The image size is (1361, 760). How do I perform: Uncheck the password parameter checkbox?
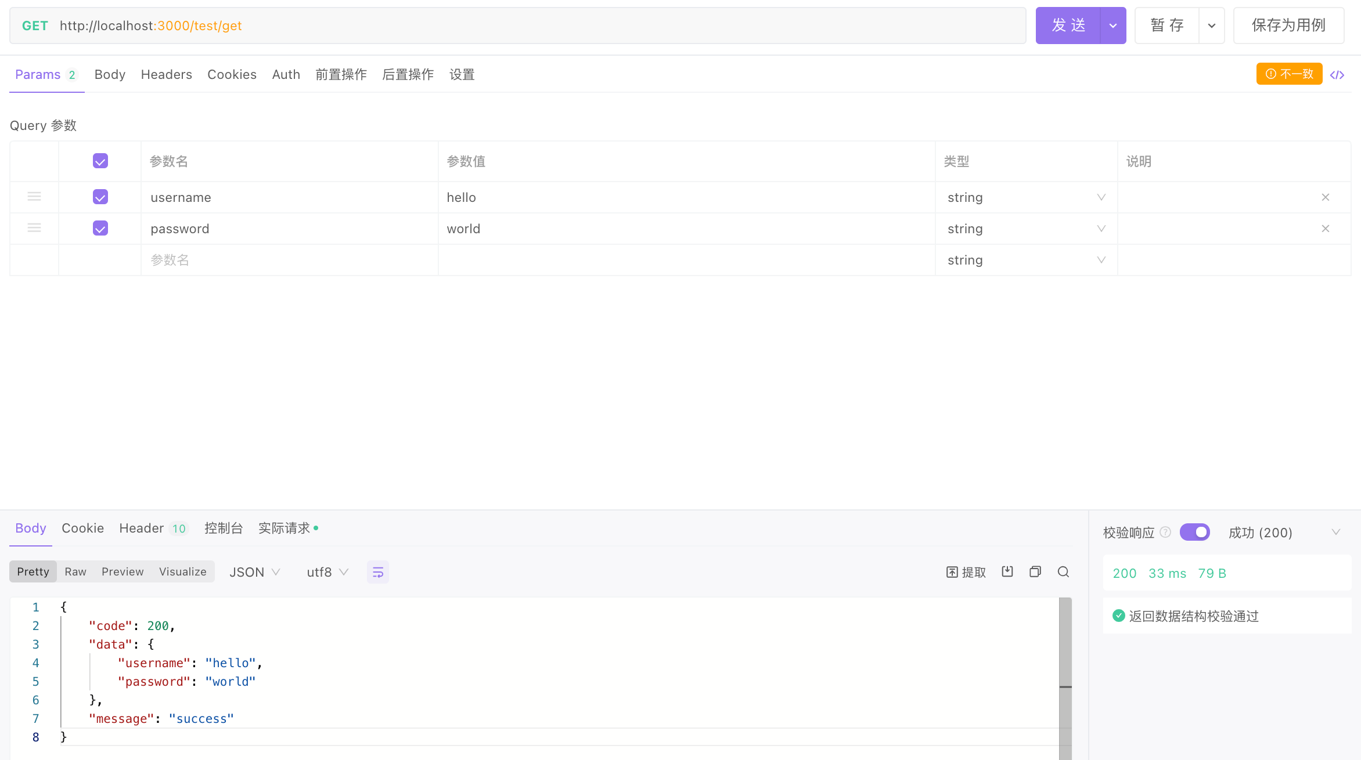100,229
